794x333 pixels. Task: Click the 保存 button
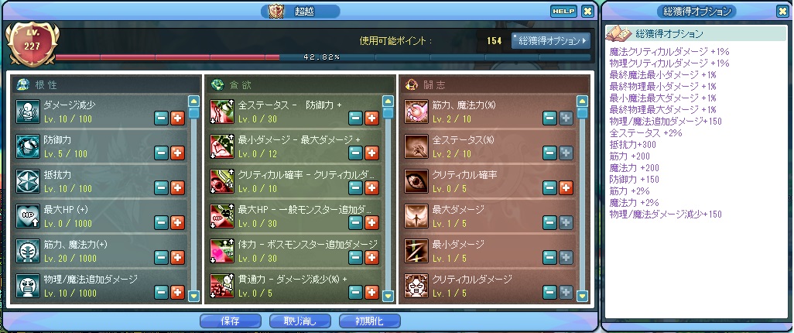[x=231, y=321]
